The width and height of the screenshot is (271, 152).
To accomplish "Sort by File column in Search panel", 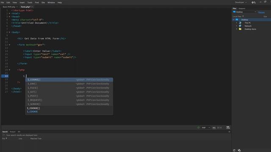I will tap(4, 138).
